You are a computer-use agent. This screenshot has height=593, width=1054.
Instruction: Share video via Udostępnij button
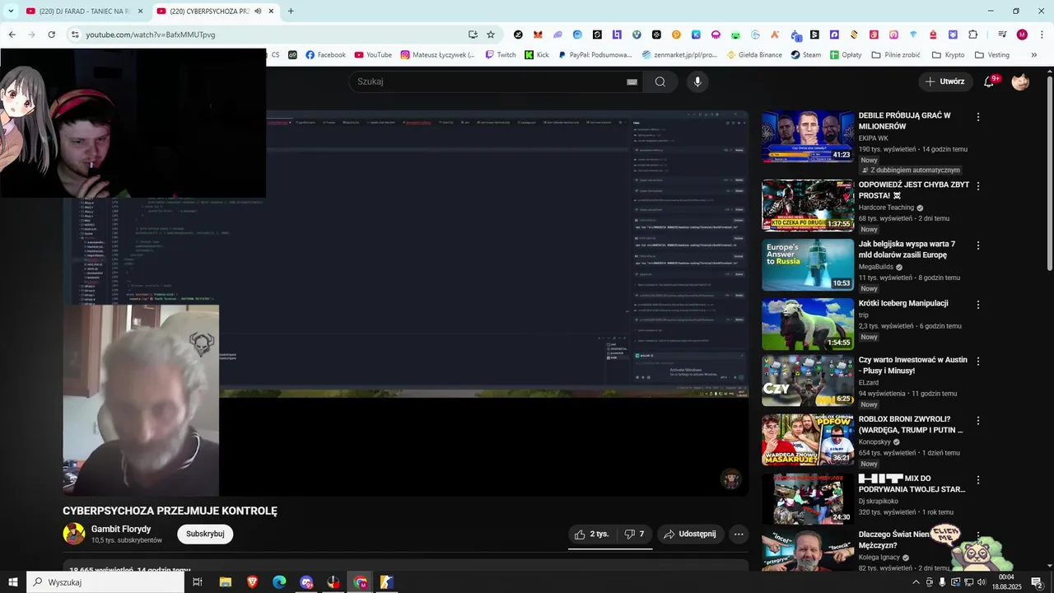point(690,534)
